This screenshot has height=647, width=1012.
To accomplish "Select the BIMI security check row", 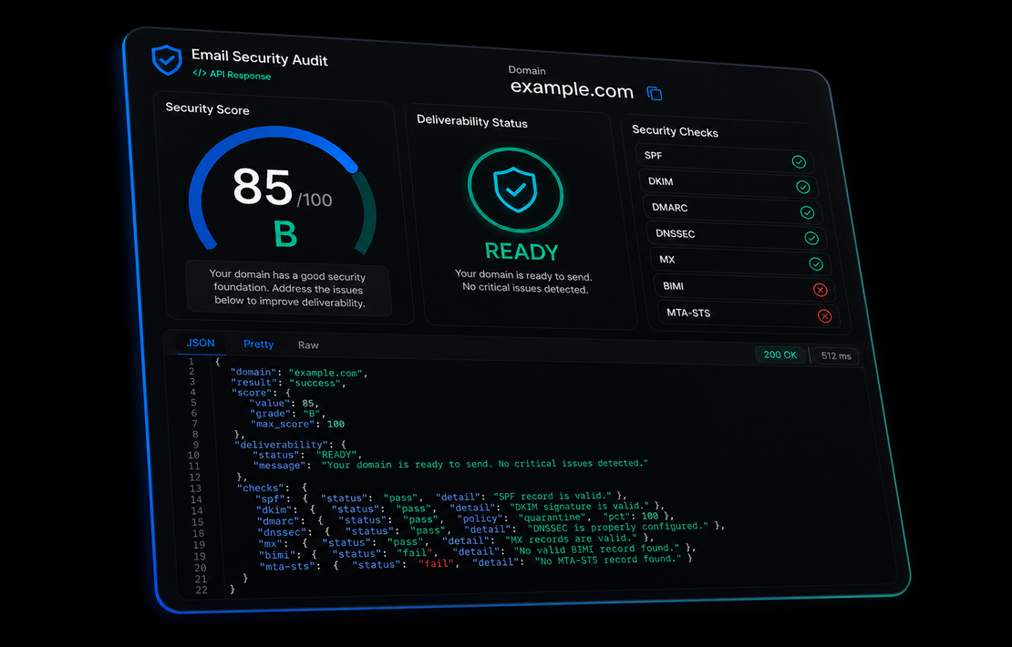I will [746, 288].
